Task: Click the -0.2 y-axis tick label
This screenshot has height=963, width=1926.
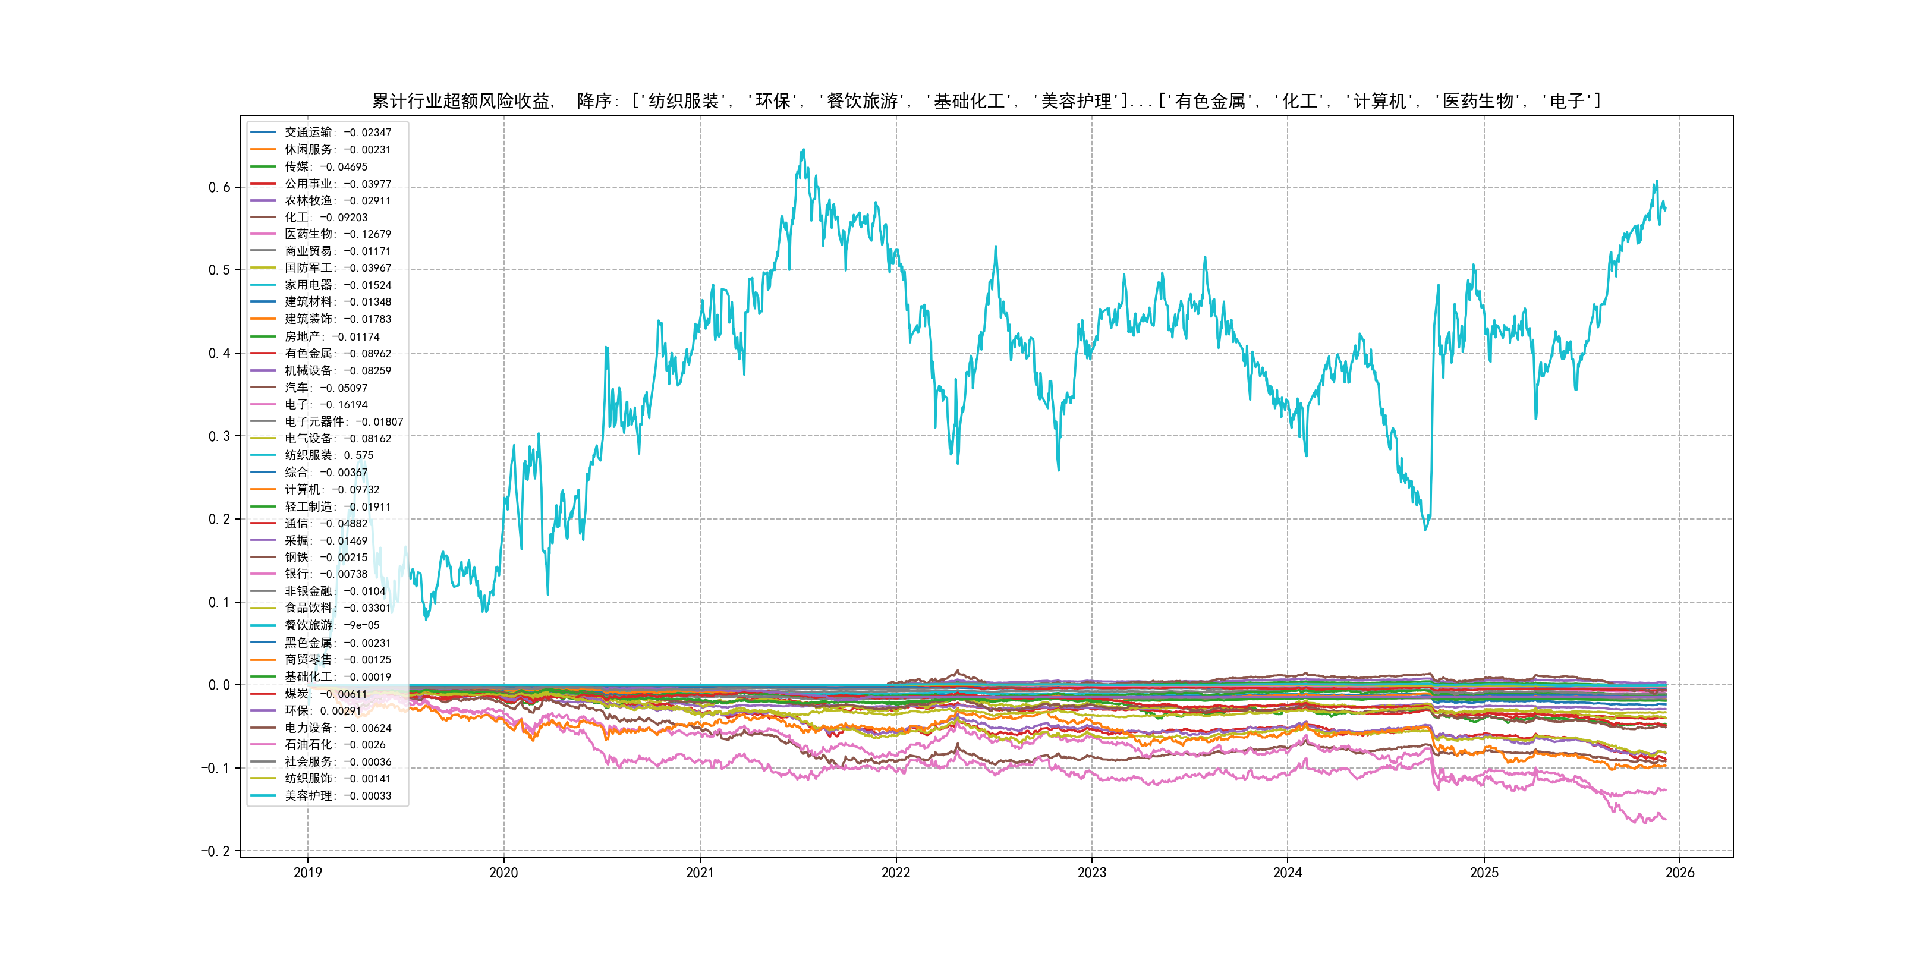Action: [215, 852]
